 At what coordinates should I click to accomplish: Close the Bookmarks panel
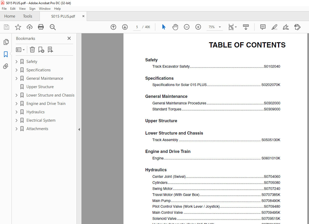pyautogui.click(x=69, y=38)
